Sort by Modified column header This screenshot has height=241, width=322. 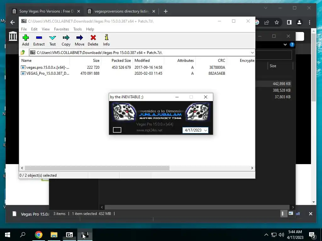point(148,61)
